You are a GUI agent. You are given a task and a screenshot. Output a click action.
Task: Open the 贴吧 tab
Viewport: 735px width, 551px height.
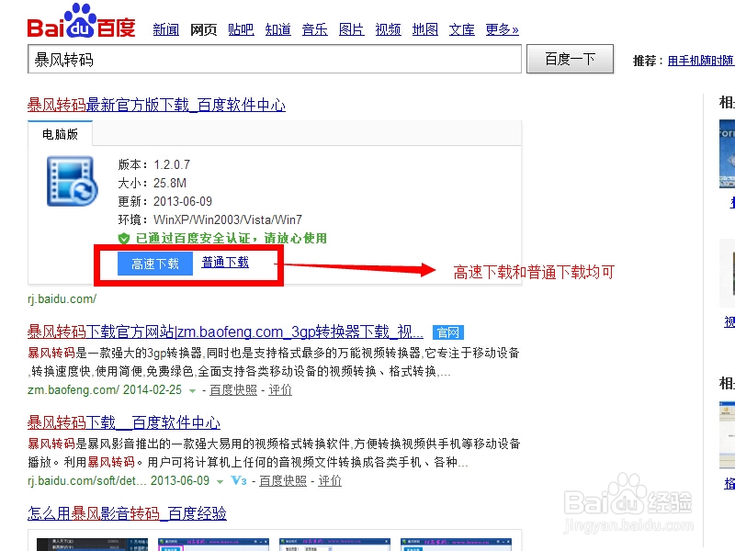pos(241,29)
